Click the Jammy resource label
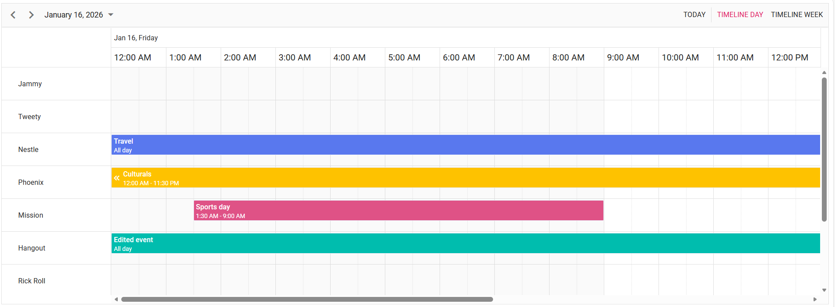The width and height of the screenshot is (835, 307). click(x=30, y=84)
